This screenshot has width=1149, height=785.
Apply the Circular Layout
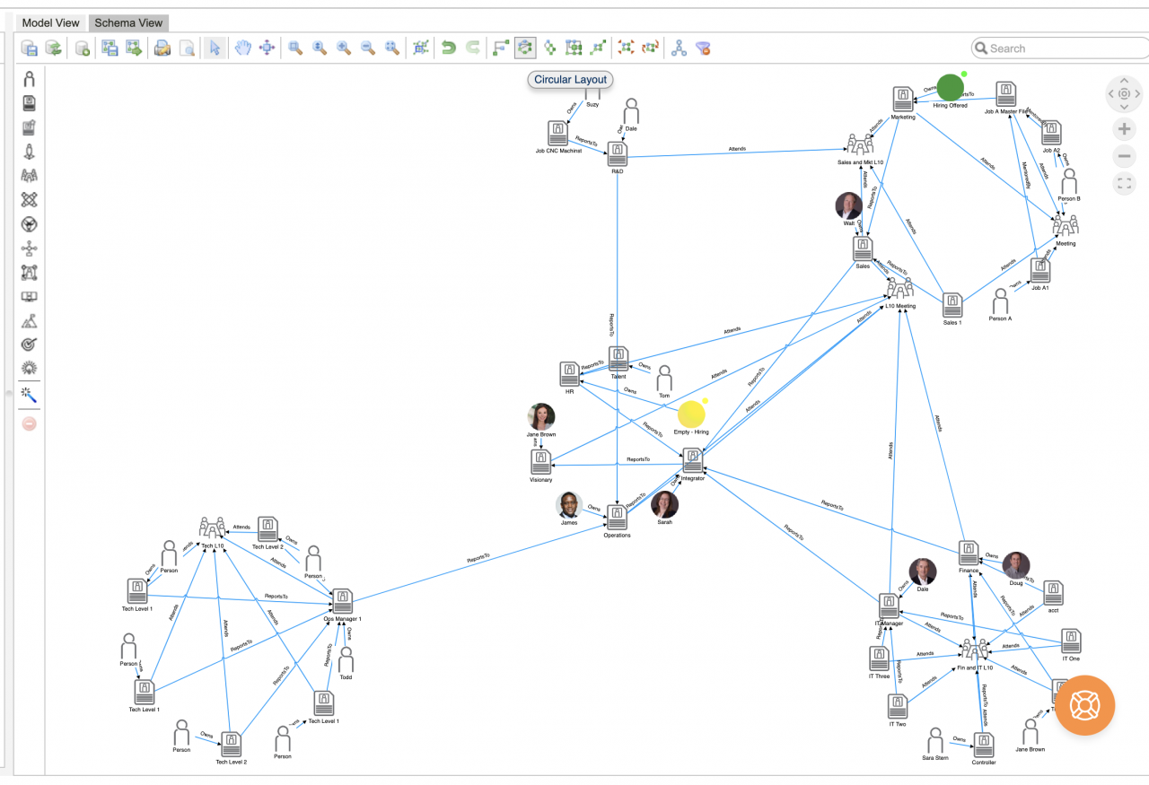coord(524,48)
